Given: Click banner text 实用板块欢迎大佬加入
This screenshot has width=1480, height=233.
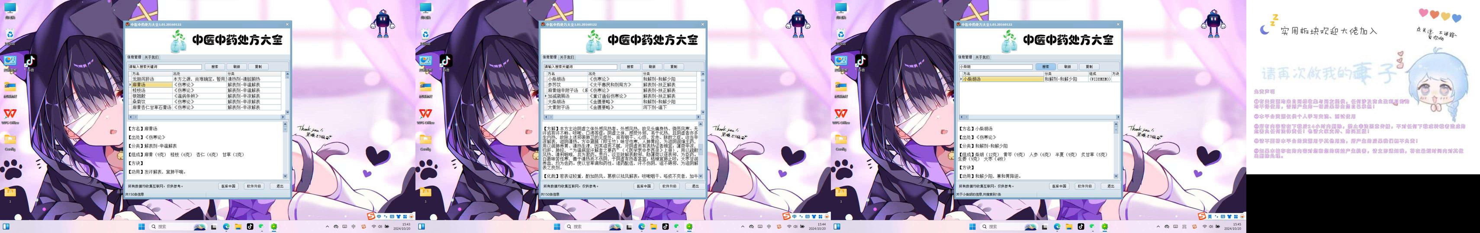Looking at the screenshot, I should click(x=1329, y=31).
